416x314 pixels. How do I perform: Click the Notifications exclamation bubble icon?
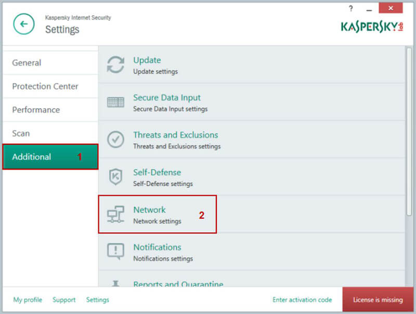click(115, 252)
